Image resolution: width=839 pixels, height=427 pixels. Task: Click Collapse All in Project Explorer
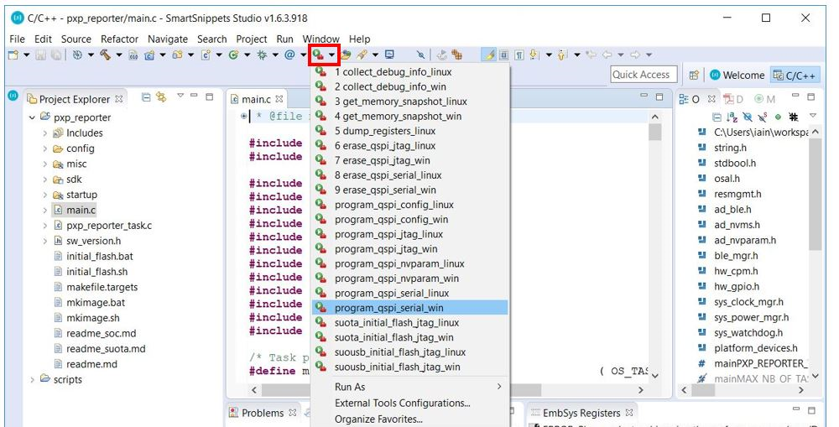tap(146, 96)
